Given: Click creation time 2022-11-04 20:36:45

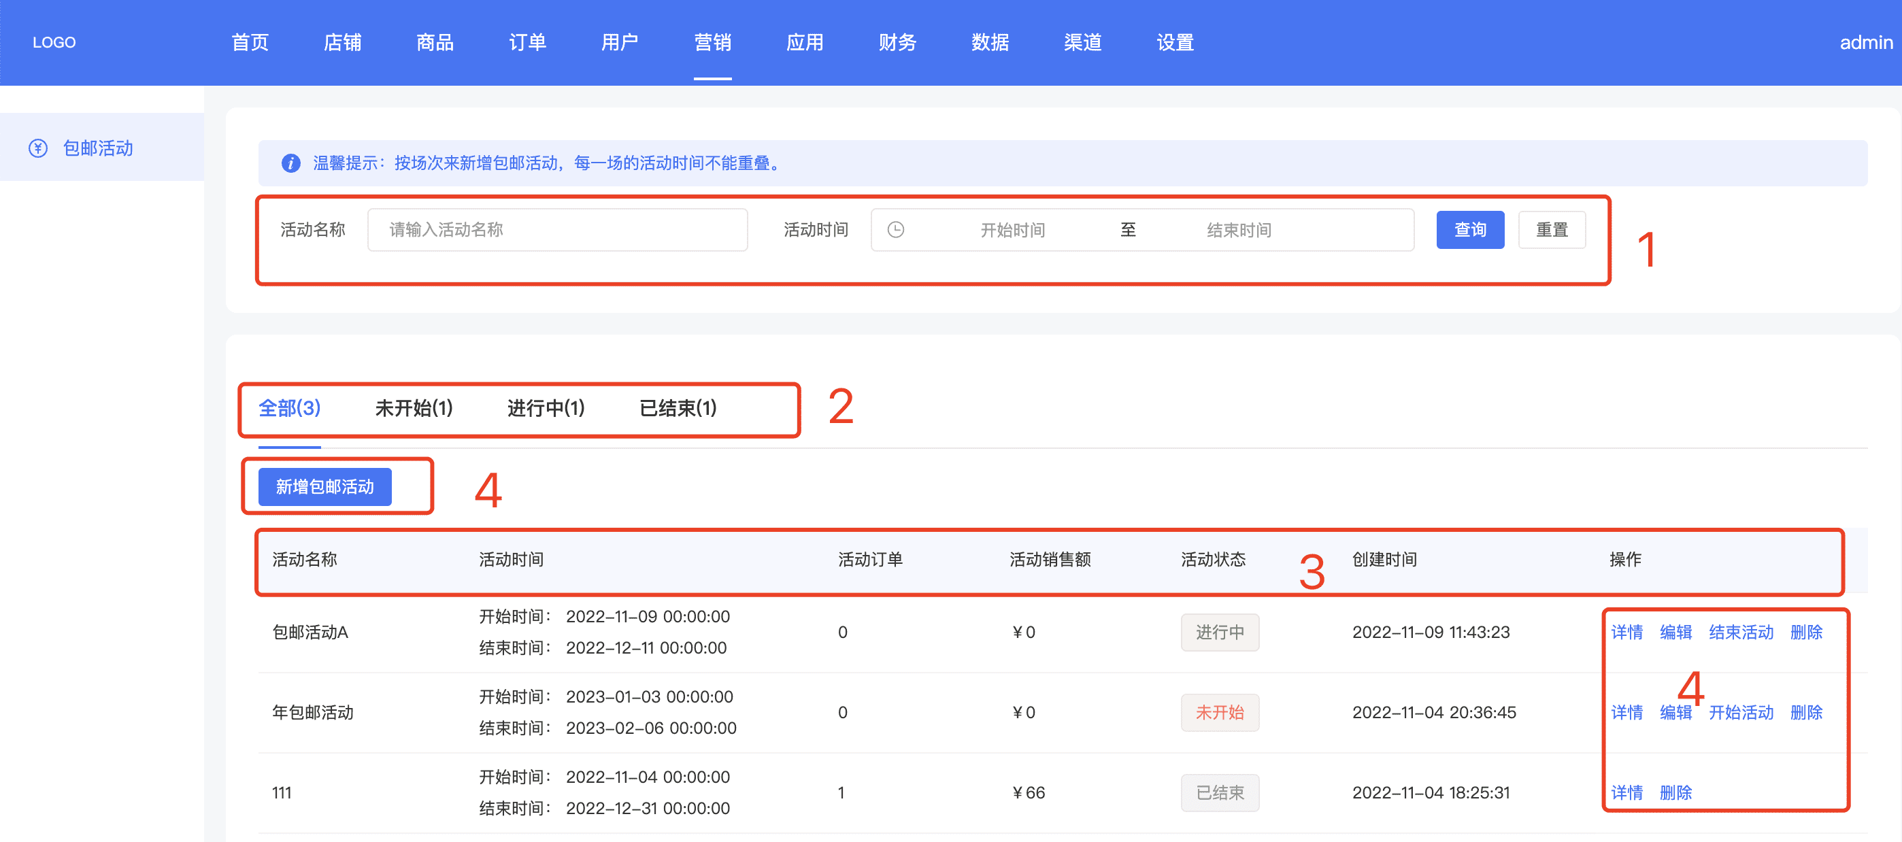Looking at the screenshot, I should (x=1434, y=713).
